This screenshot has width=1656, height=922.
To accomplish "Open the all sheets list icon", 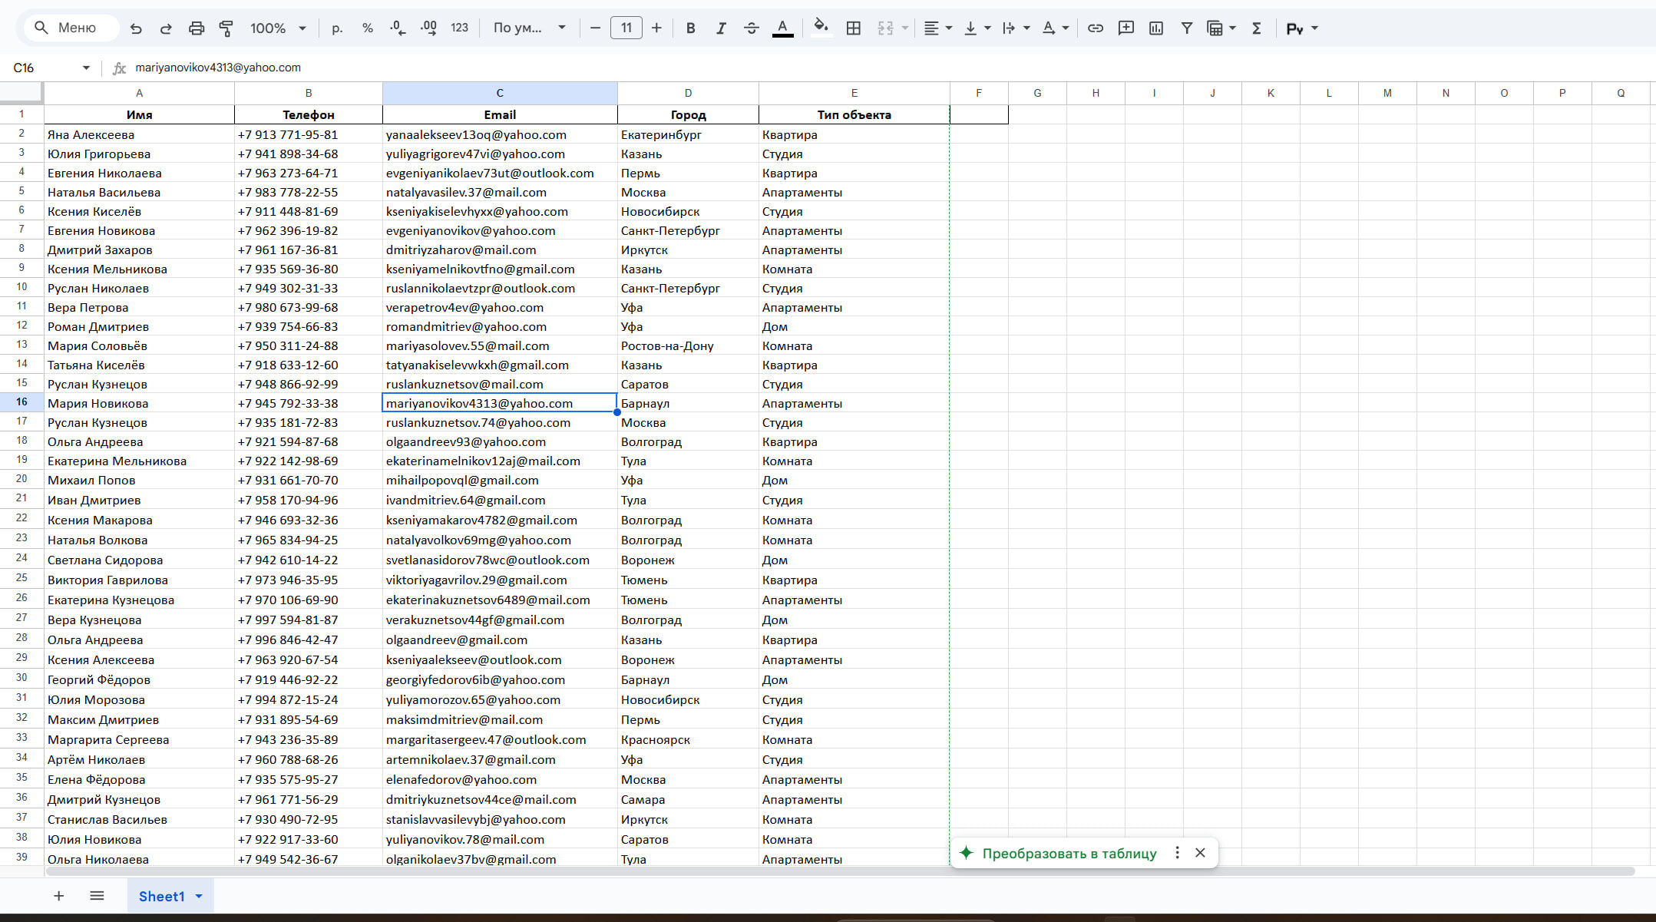I will click(97, 896).
